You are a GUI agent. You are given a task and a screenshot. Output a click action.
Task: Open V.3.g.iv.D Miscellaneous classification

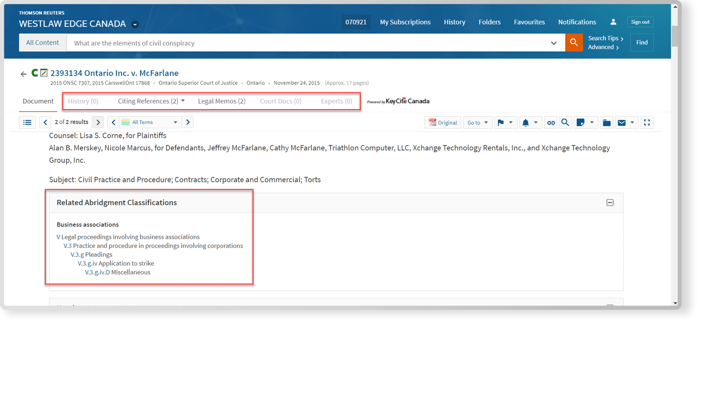coord(117,272)
